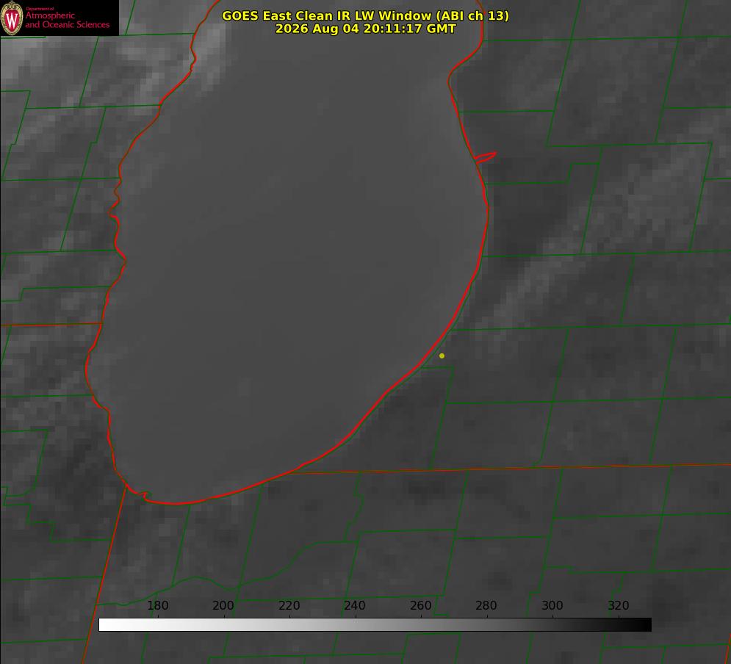Image resolution: width=731 pixels, height=664 pixels.
Task: Select the 260 temperature label
Action: (x=420, y=605)
